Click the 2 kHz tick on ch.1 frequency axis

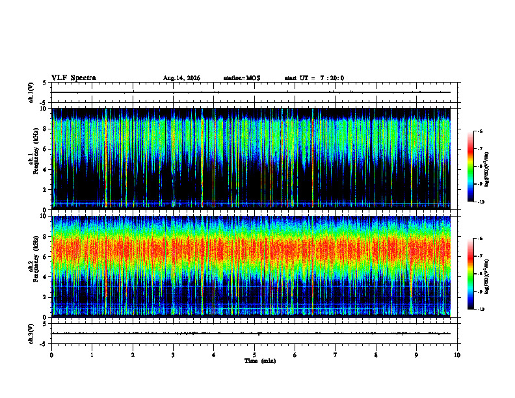46,190
